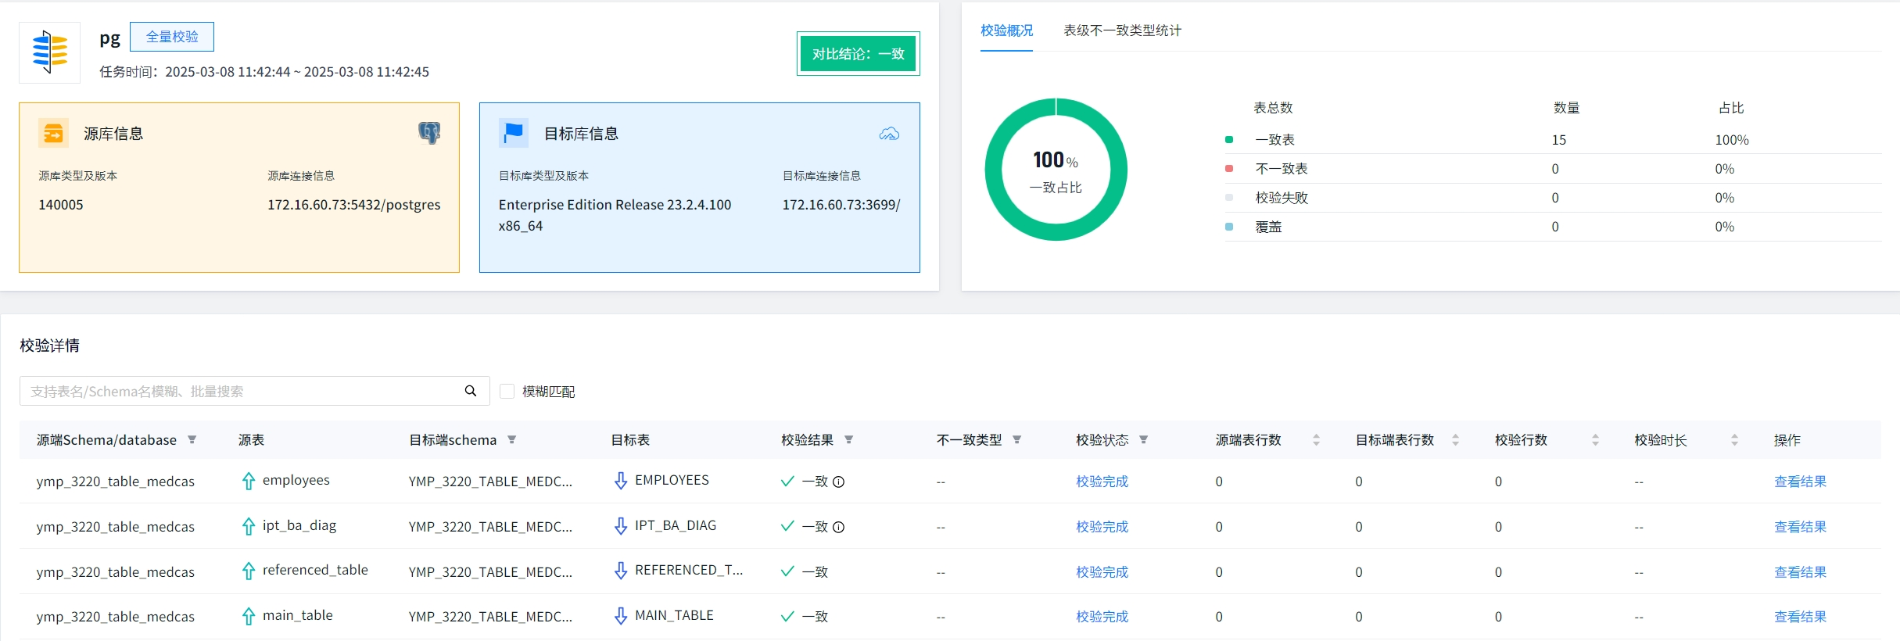
Task: Click check mark in referenced_table row
Action: (x=787, y=571)
